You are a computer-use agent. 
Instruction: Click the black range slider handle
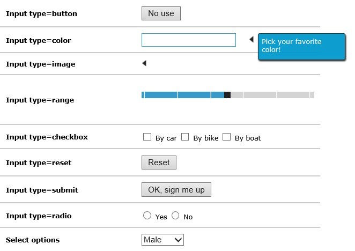click(227, 95)
